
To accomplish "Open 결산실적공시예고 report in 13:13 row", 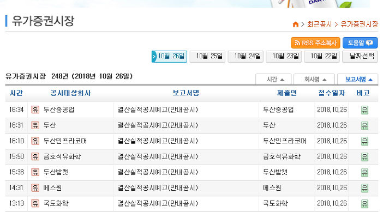I will pyautogui.click(x=158, y=203).
